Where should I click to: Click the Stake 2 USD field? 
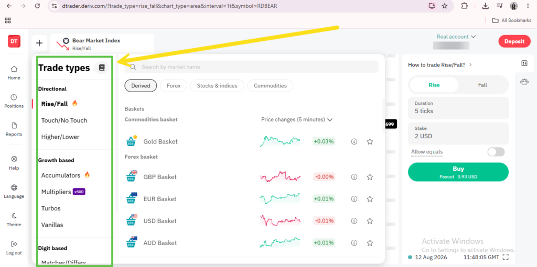point(458,133)
